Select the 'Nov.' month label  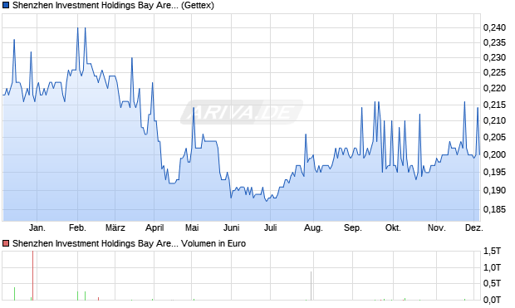pyautogui.click(x=436, y=227)
